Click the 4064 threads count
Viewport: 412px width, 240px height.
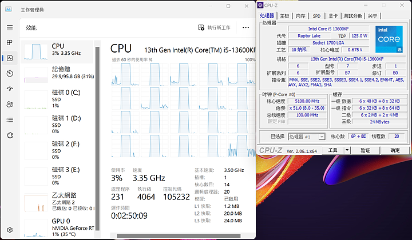(146, 197)
